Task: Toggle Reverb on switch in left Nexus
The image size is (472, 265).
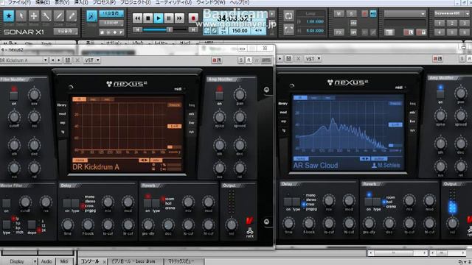Action: [147, 203]
